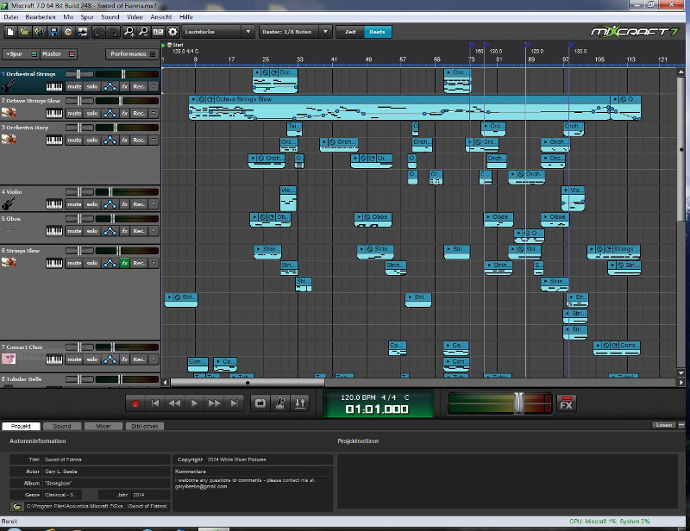The image size is (690, 531).
Task: Expand the Strings Slow track options arrow
Action: tap(154, 263)
